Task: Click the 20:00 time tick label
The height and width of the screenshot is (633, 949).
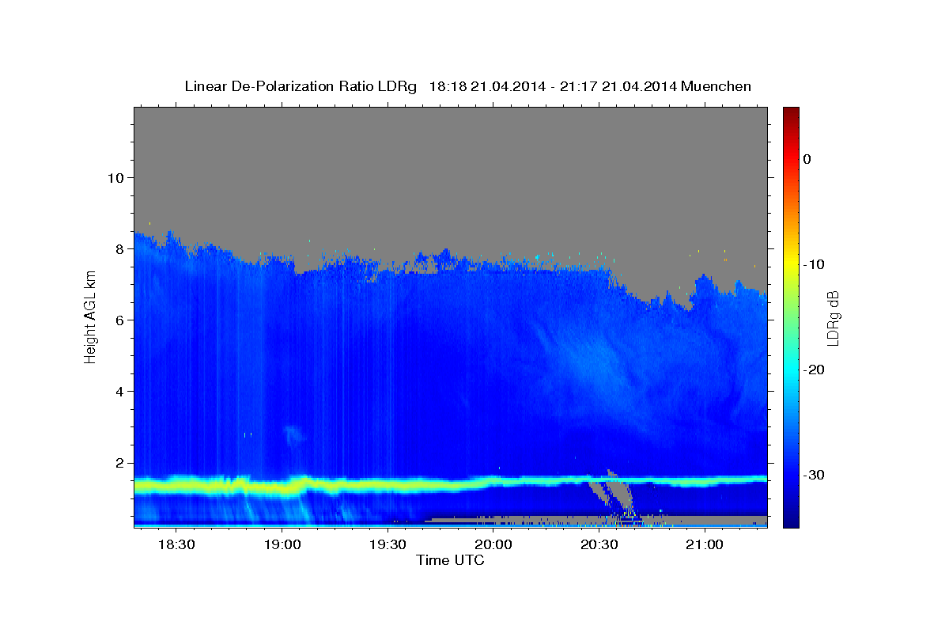Action: click(x=493, y=545)
